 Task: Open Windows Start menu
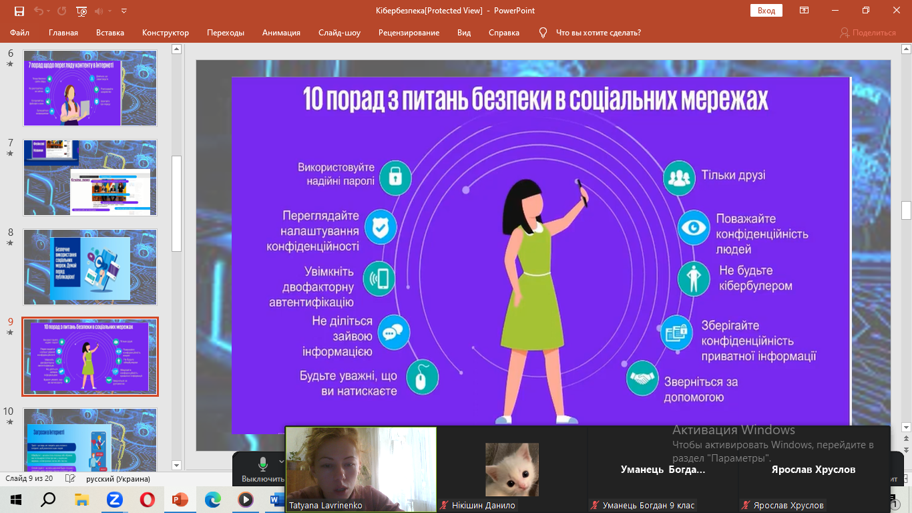coord(15,499)
